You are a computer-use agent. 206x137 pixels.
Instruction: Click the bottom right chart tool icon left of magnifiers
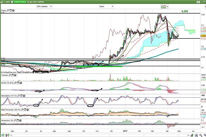192,135
